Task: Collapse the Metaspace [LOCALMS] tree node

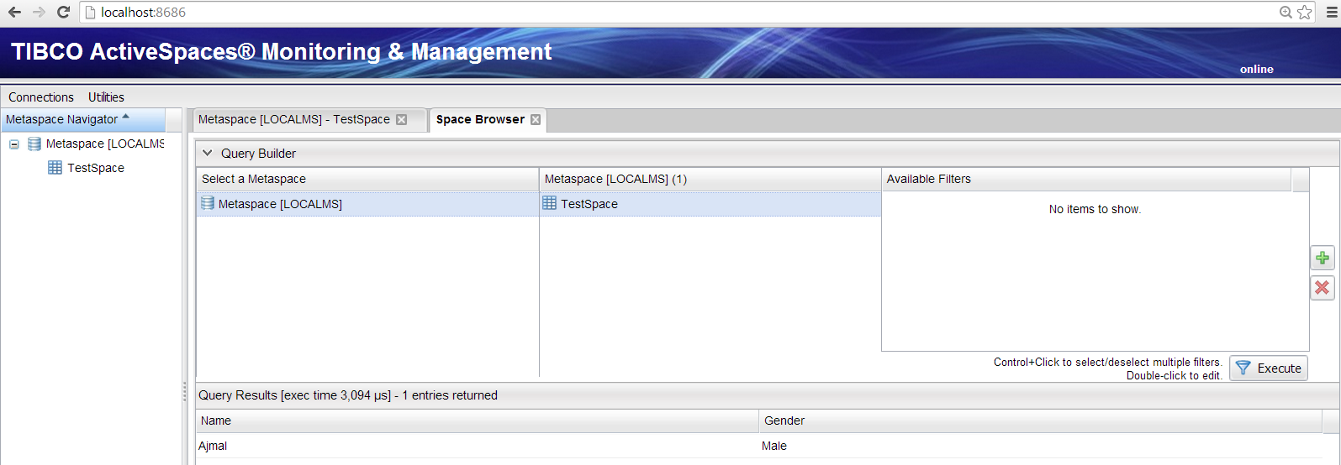Action: [14, 144]
